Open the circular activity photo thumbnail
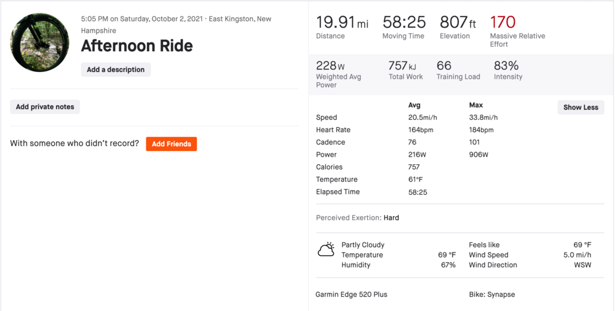 tap(40, 42)
